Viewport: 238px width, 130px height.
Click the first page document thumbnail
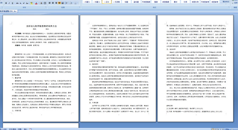41,68
